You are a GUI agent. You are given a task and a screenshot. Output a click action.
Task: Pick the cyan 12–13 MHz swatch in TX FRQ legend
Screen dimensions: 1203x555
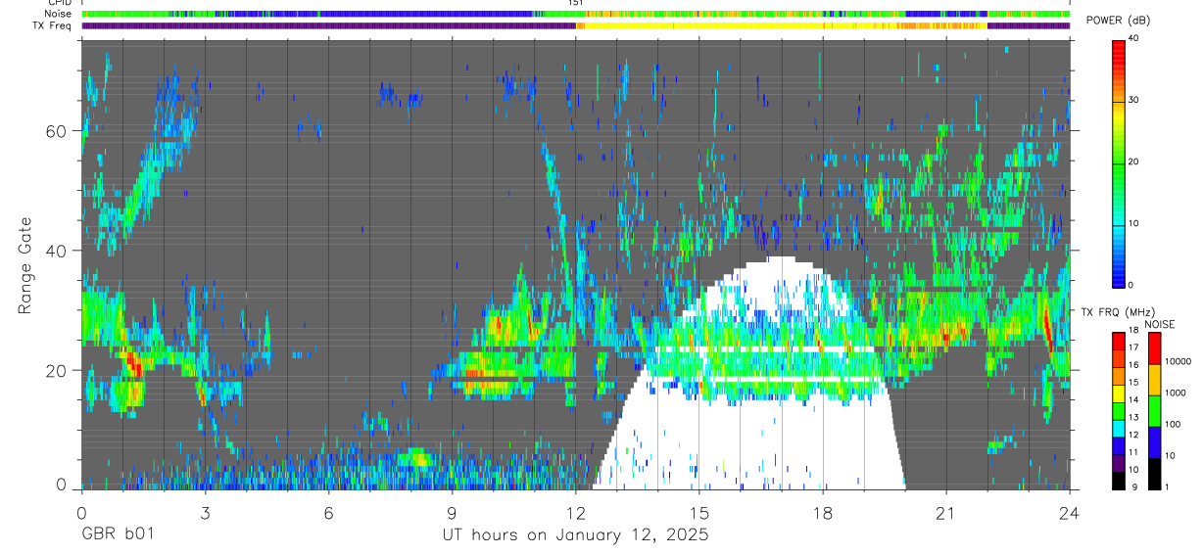pyautogui.click(x=1119, y=428)
